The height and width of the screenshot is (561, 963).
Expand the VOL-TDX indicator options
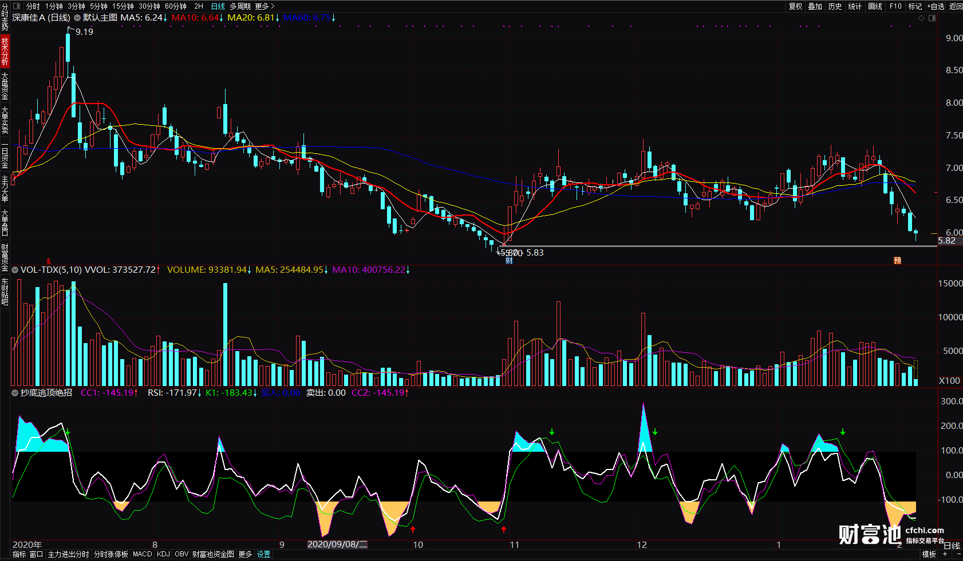click(15, 270)
